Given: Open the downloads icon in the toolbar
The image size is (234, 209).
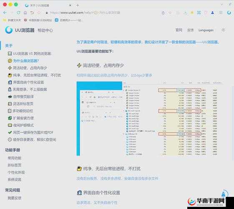Looking at the screenshot, I should click(185, 13).
